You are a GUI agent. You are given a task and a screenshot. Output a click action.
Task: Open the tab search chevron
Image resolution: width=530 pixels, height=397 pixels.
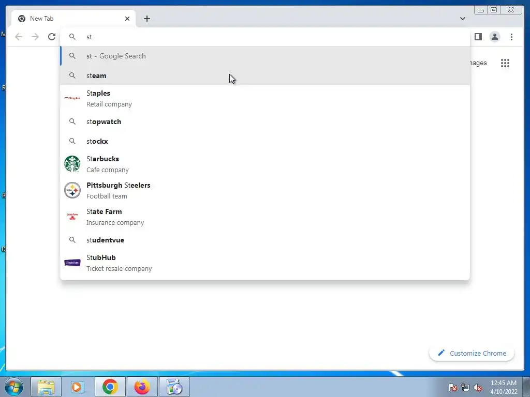point(462,19)
